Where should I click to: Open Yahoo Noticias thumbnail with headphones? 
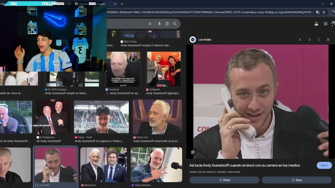click(x=156, y=165)
